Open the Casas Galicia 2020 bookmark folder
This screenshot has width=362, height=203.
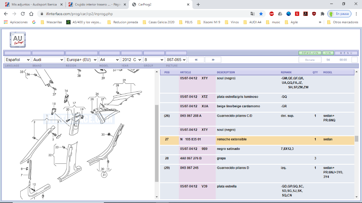pyautogui.click(x=159, y=22)
